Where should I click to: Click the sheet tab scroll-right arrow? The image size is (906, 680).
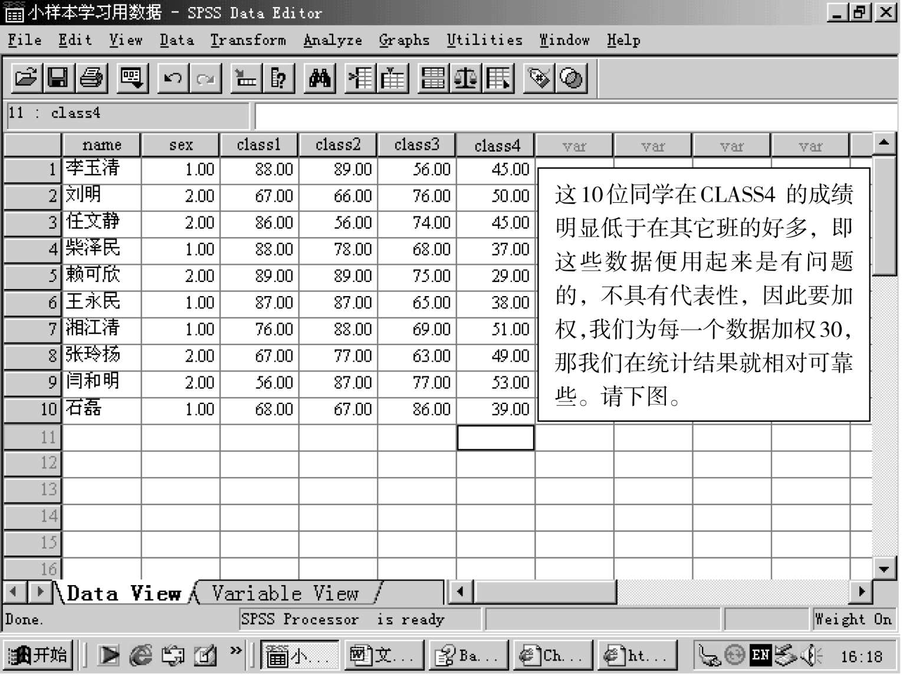pos(40,592)
